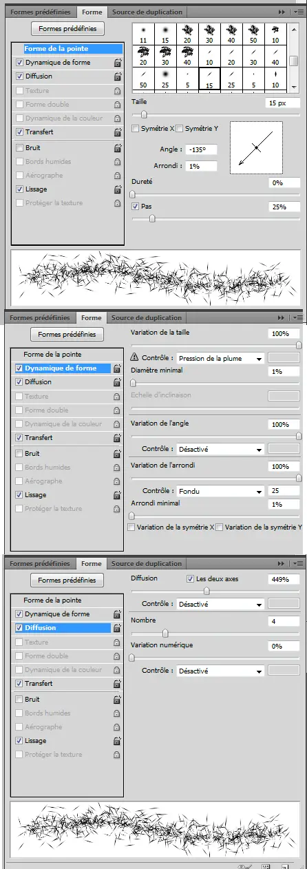
Task: Open the Contrôle dropdown under Variation numérique
Action: tap(220, 671)
